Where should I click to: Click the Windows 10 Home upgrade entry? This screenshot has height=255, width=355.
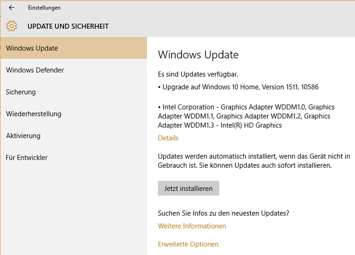[238, 87]
